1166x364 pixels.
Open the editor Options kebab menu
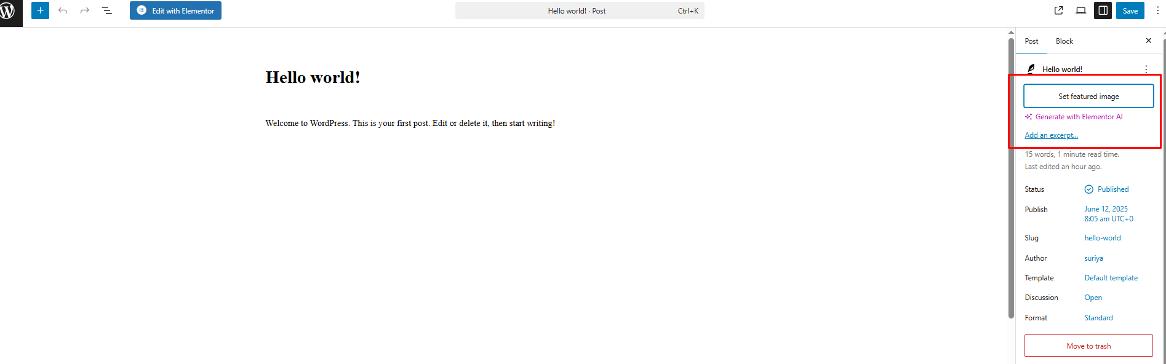pyautogui.click(x=1157, y=10)
